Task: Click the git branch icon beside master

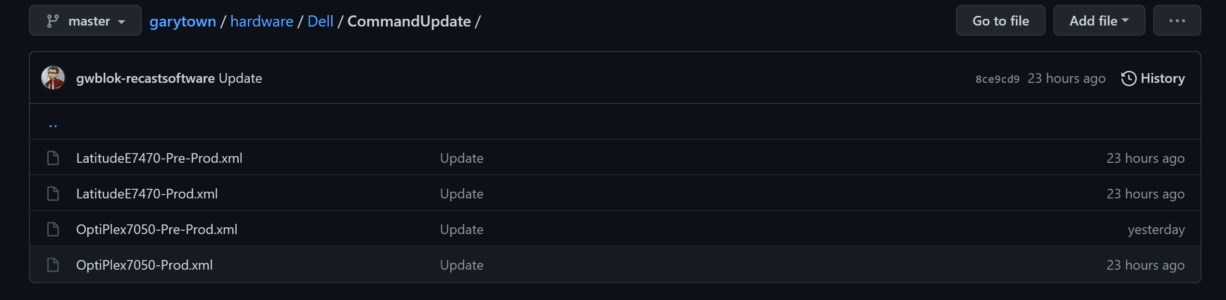Action: coord(53,21)
